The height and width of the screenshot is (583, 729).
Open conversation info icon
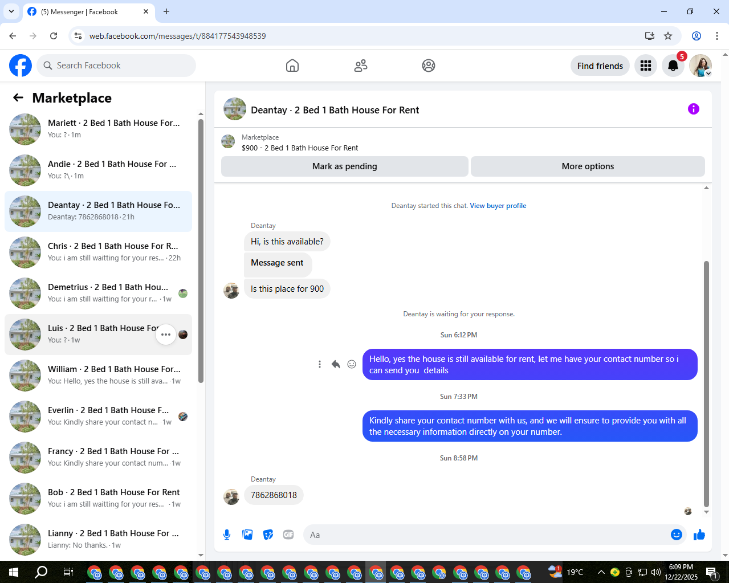[x=694, y=109]
